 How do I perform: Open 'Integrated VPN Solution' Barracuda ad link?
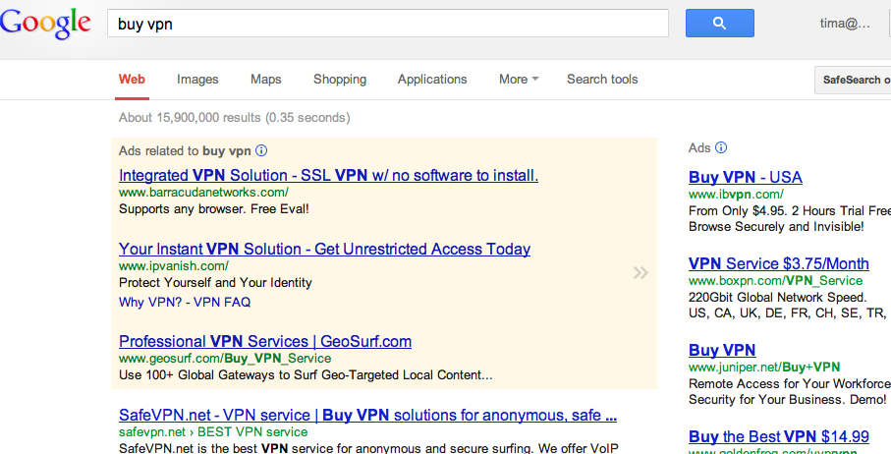pyautogui.click(x=328, y=176)
